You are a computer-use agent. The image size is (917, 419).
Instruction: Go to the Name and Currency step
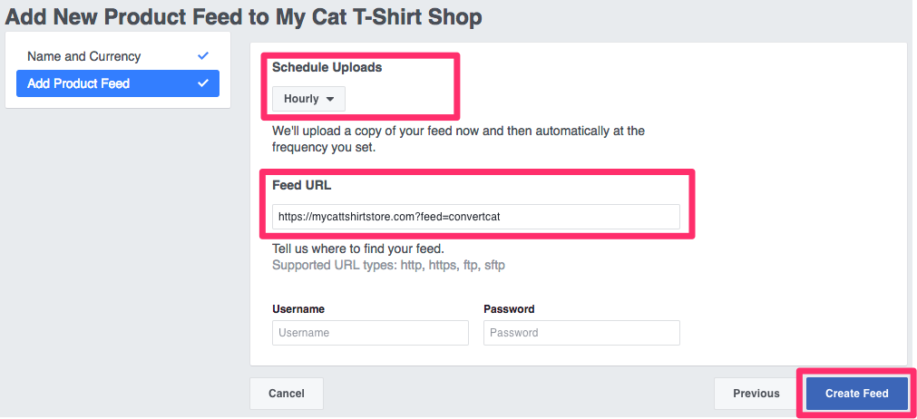(84, 56)
